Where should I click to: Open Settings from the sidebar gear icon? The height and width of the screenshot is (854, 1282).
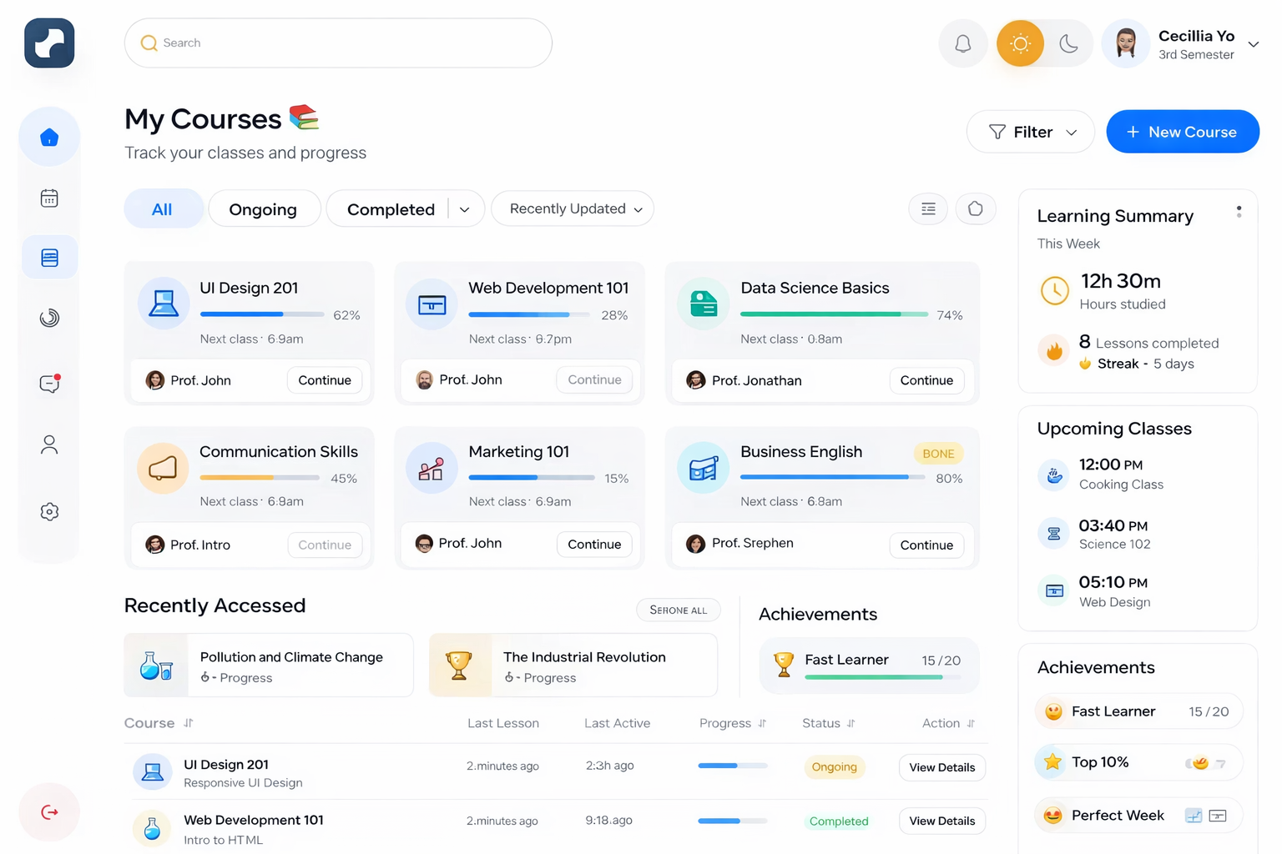point(49,511)
